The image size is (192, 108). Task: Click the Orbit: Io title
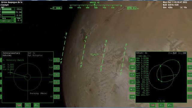point(142,53)
